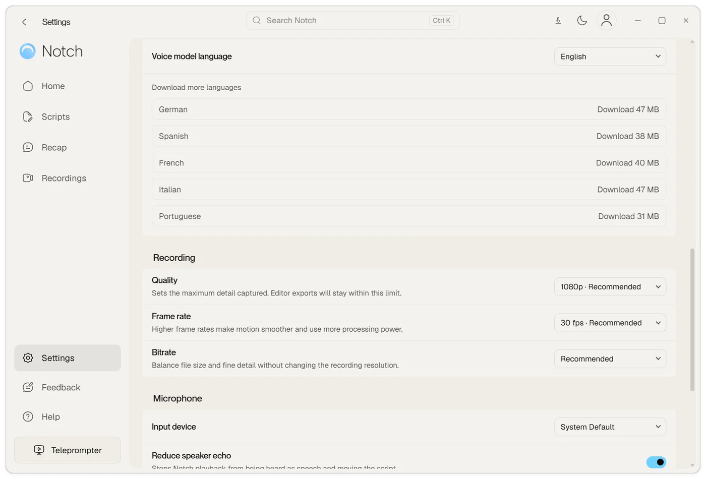
Task: Launch the Teleprompter button label
Action: click(76, 450)
